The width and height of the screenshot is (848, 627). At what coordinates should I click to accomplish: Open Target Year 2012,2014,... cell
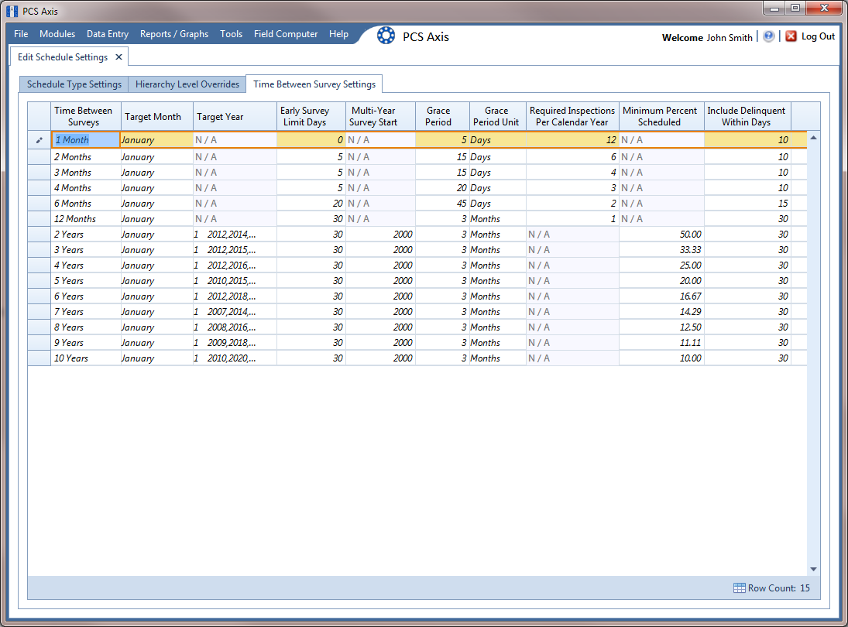pos(235,234)
